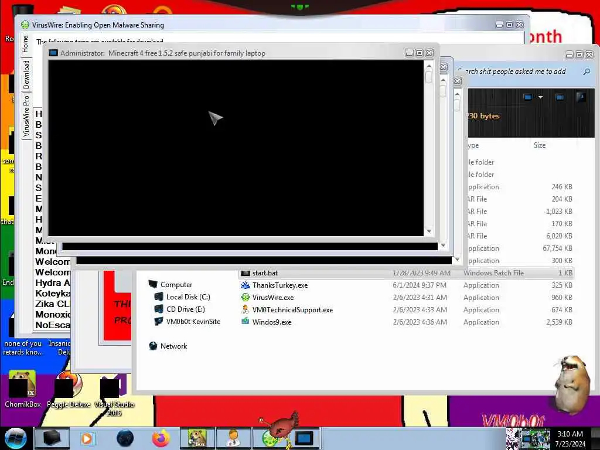Image resolution: width=600 pixels, height=450 pixels.
Task: Toggle the Explorer preview pane icon
Action: tap(560, 97)
